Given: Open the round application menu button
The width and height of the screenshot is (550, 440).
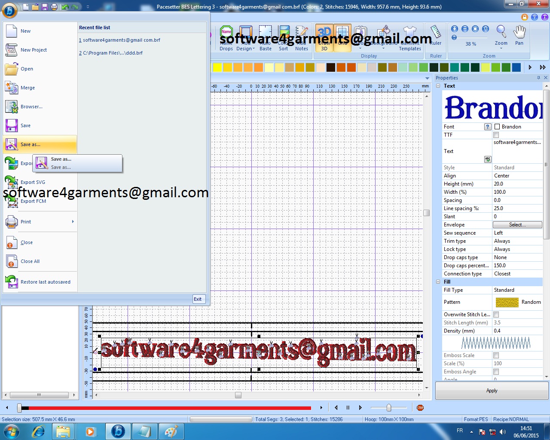Looking at the screenshot, I should click(x=9, y=10).
